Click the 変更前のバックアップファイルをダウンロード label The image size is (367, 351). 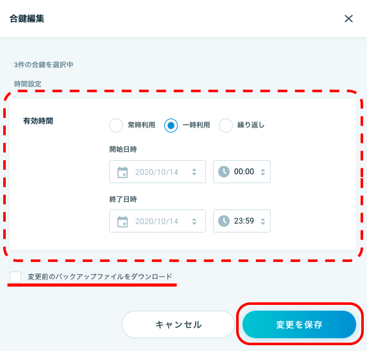pos(100,277)
